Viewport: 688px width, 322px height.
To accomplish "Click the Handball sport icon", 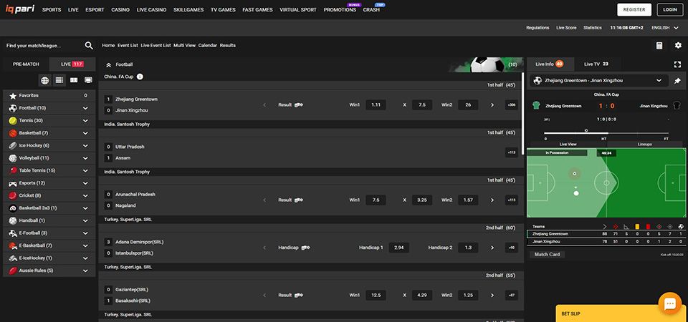I will pos(13,221).
